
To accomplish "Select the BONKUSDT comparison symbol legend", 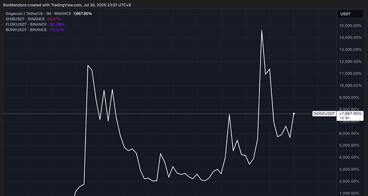I will (x=26, y=30).
